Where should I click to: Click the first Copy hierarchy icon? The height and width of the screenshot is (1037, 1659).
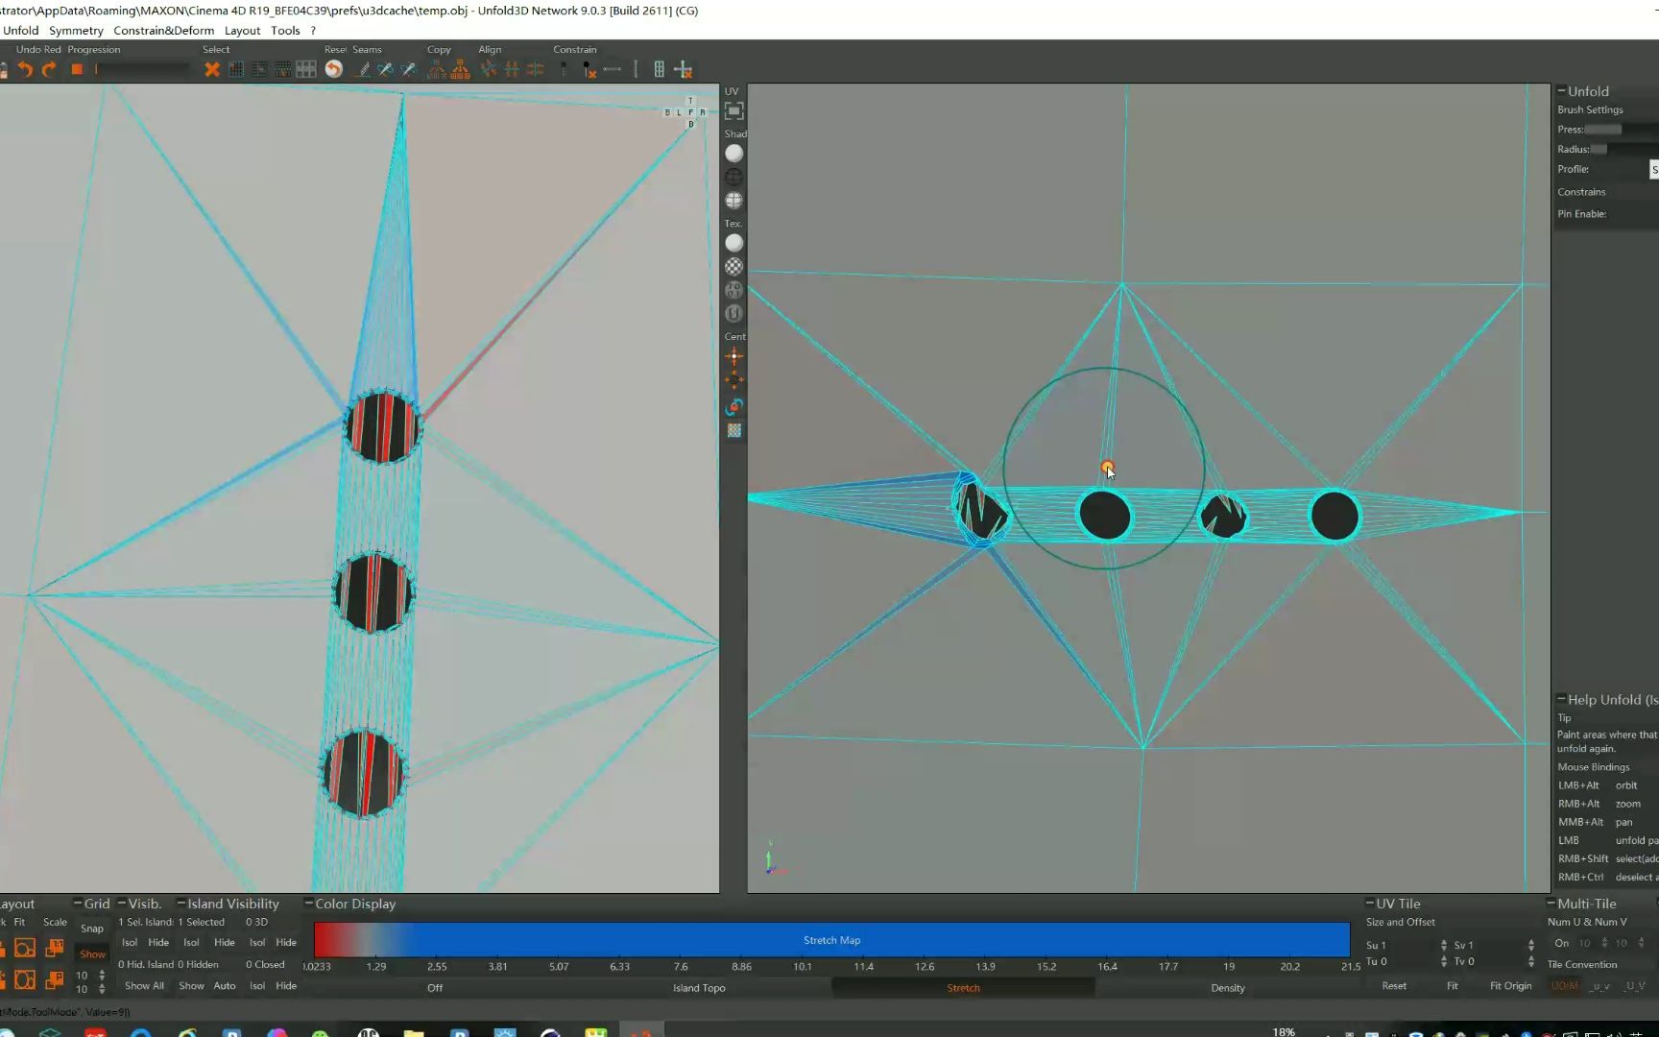(437, 69)
